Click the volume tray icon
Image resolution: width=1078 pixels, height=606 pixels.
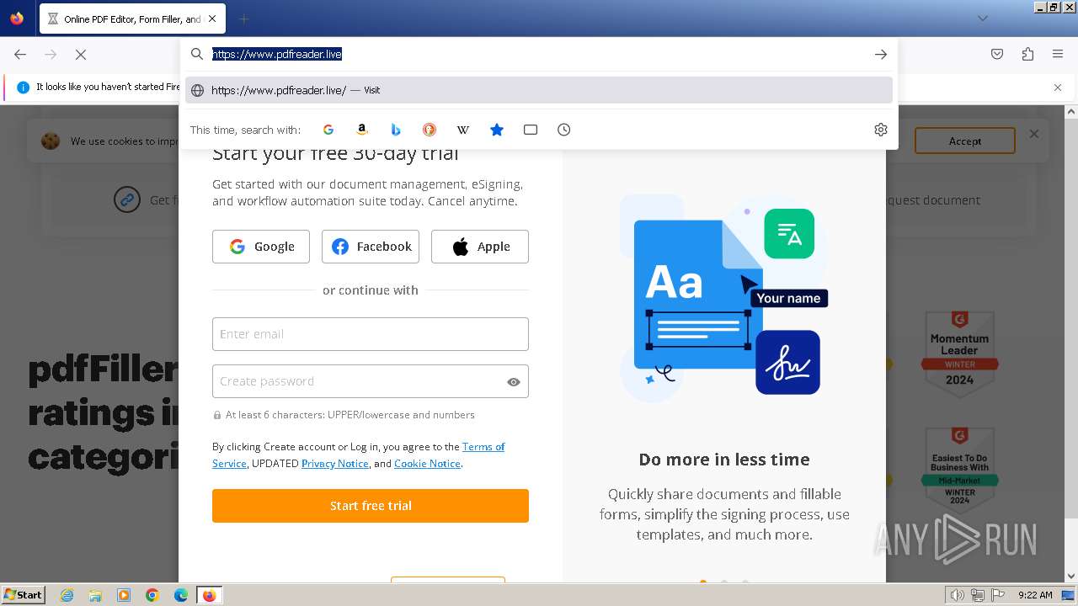pos(958,595)
